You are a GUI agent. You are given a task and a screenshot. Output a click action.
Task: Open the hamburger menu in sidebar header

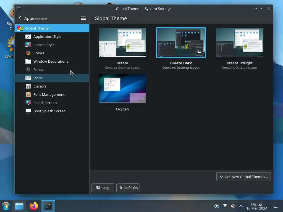(83, 18)
